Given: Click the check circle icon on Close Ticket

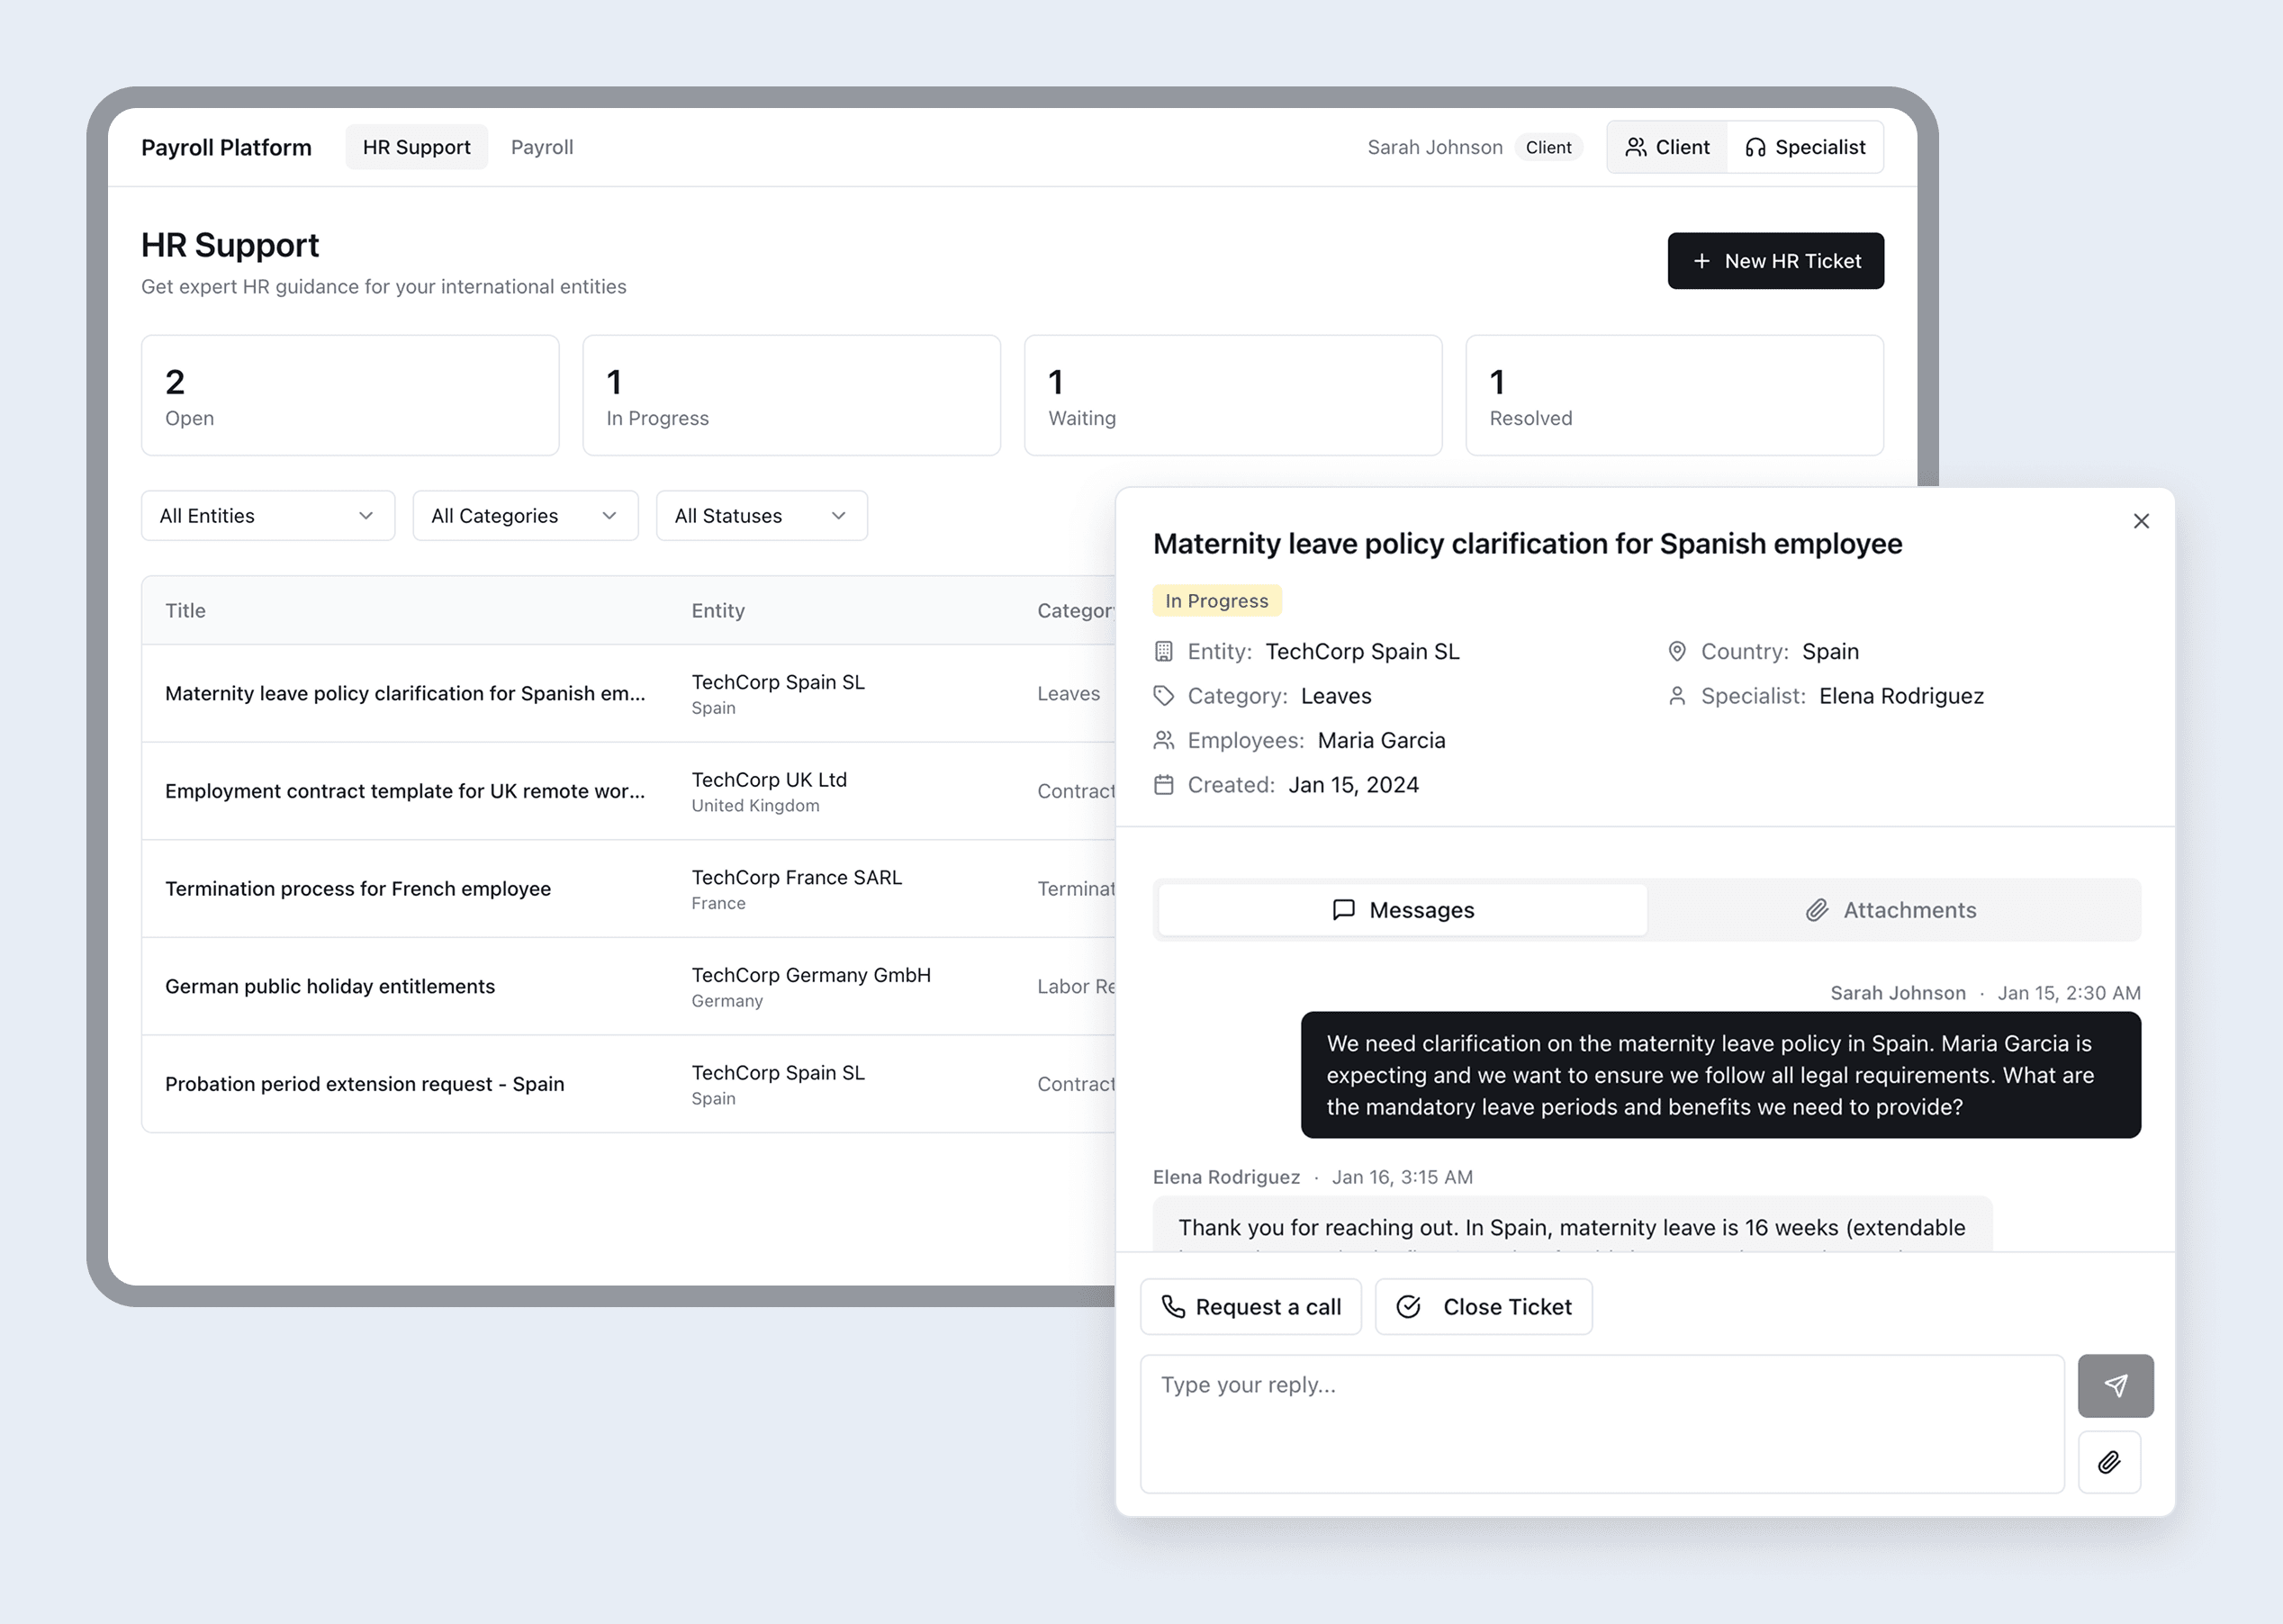Looking at the screenshot, I should (1408, 1307).
